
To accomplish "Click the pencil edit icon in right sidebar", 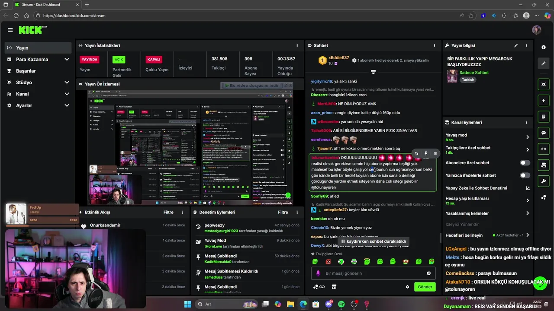I will (544, 63).
